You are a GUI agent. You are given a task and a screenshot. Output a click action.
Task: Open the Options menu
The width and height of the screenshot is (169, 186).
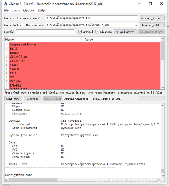pos(29,10)
